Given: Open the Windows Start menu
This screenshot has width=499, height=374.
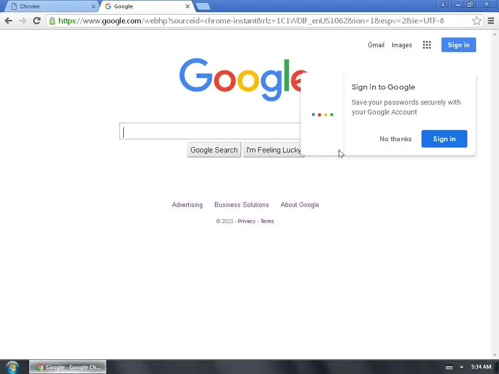Looking at the screenshot, I should coord(12,367).
